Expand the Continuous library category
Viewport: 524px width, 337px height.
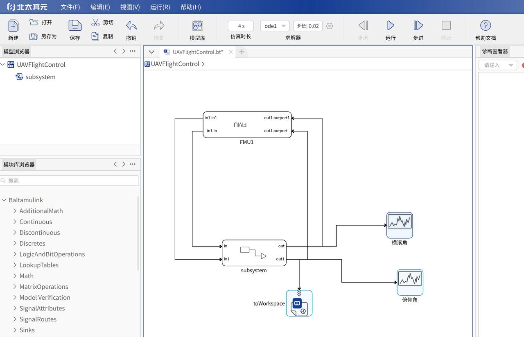[x=15, y=222]
